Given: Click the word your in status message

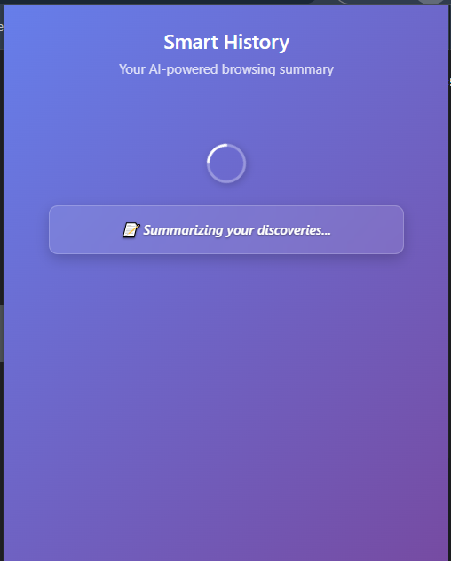Looking at the screenshot, I should (x=241, y=231).
